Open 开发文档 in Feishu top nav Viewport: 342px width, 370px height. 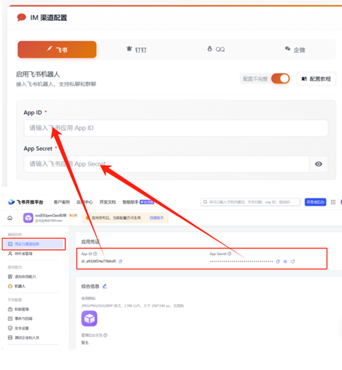point(107,202)
